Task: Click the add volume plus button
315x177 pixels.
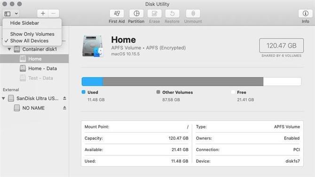Action: 43,14
